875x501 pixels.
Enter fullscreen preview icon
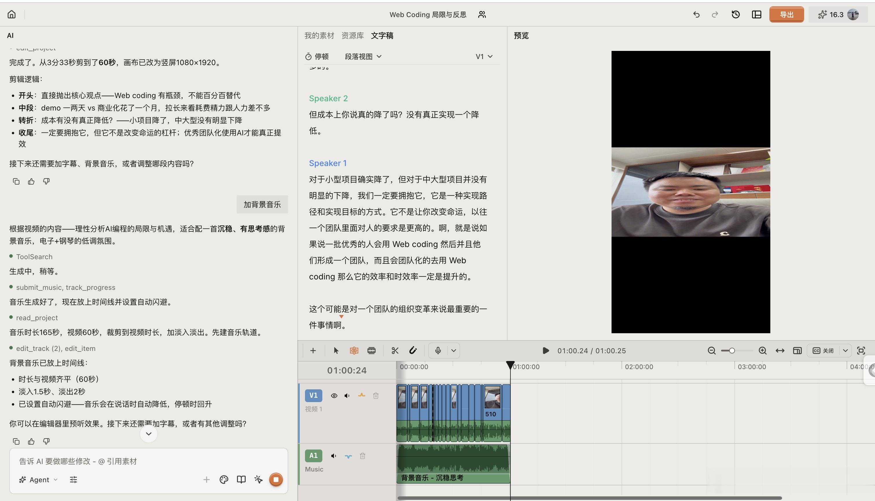861,351
